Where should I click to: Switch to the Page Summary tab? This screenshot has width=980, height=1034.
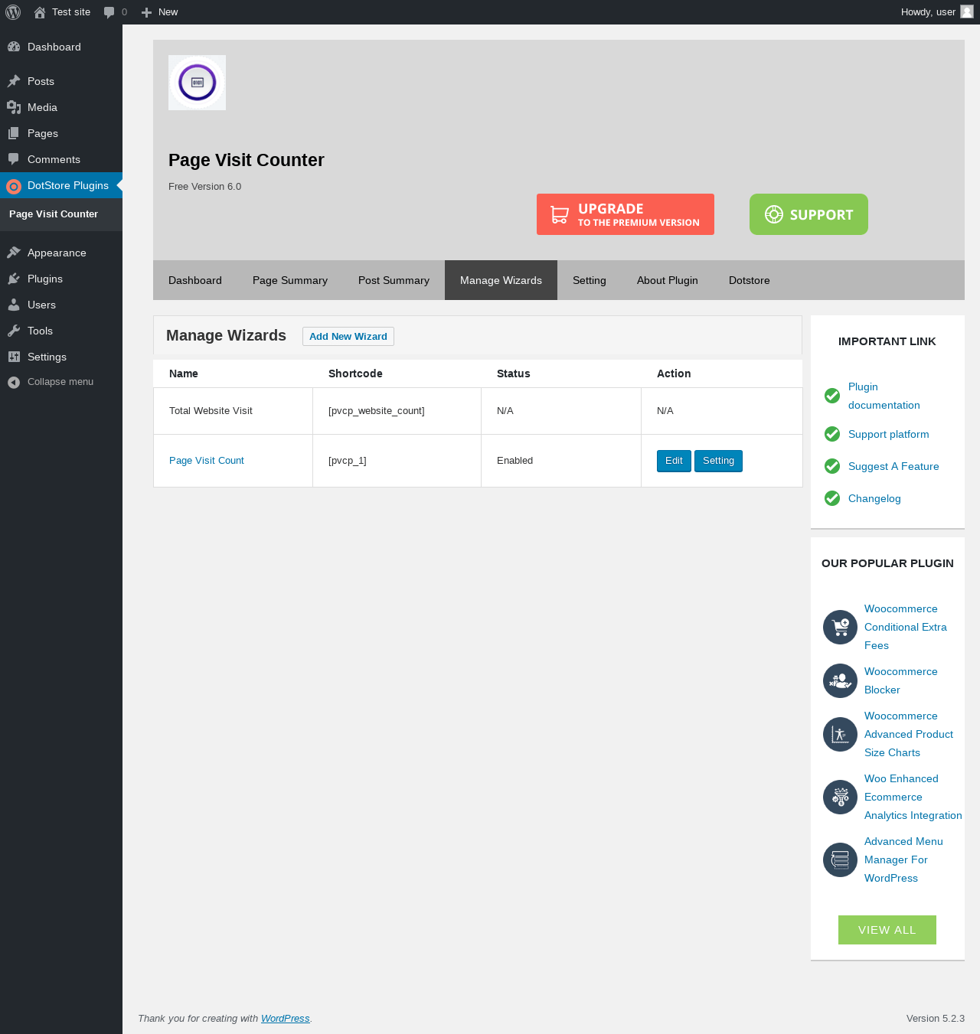(290, 280)
